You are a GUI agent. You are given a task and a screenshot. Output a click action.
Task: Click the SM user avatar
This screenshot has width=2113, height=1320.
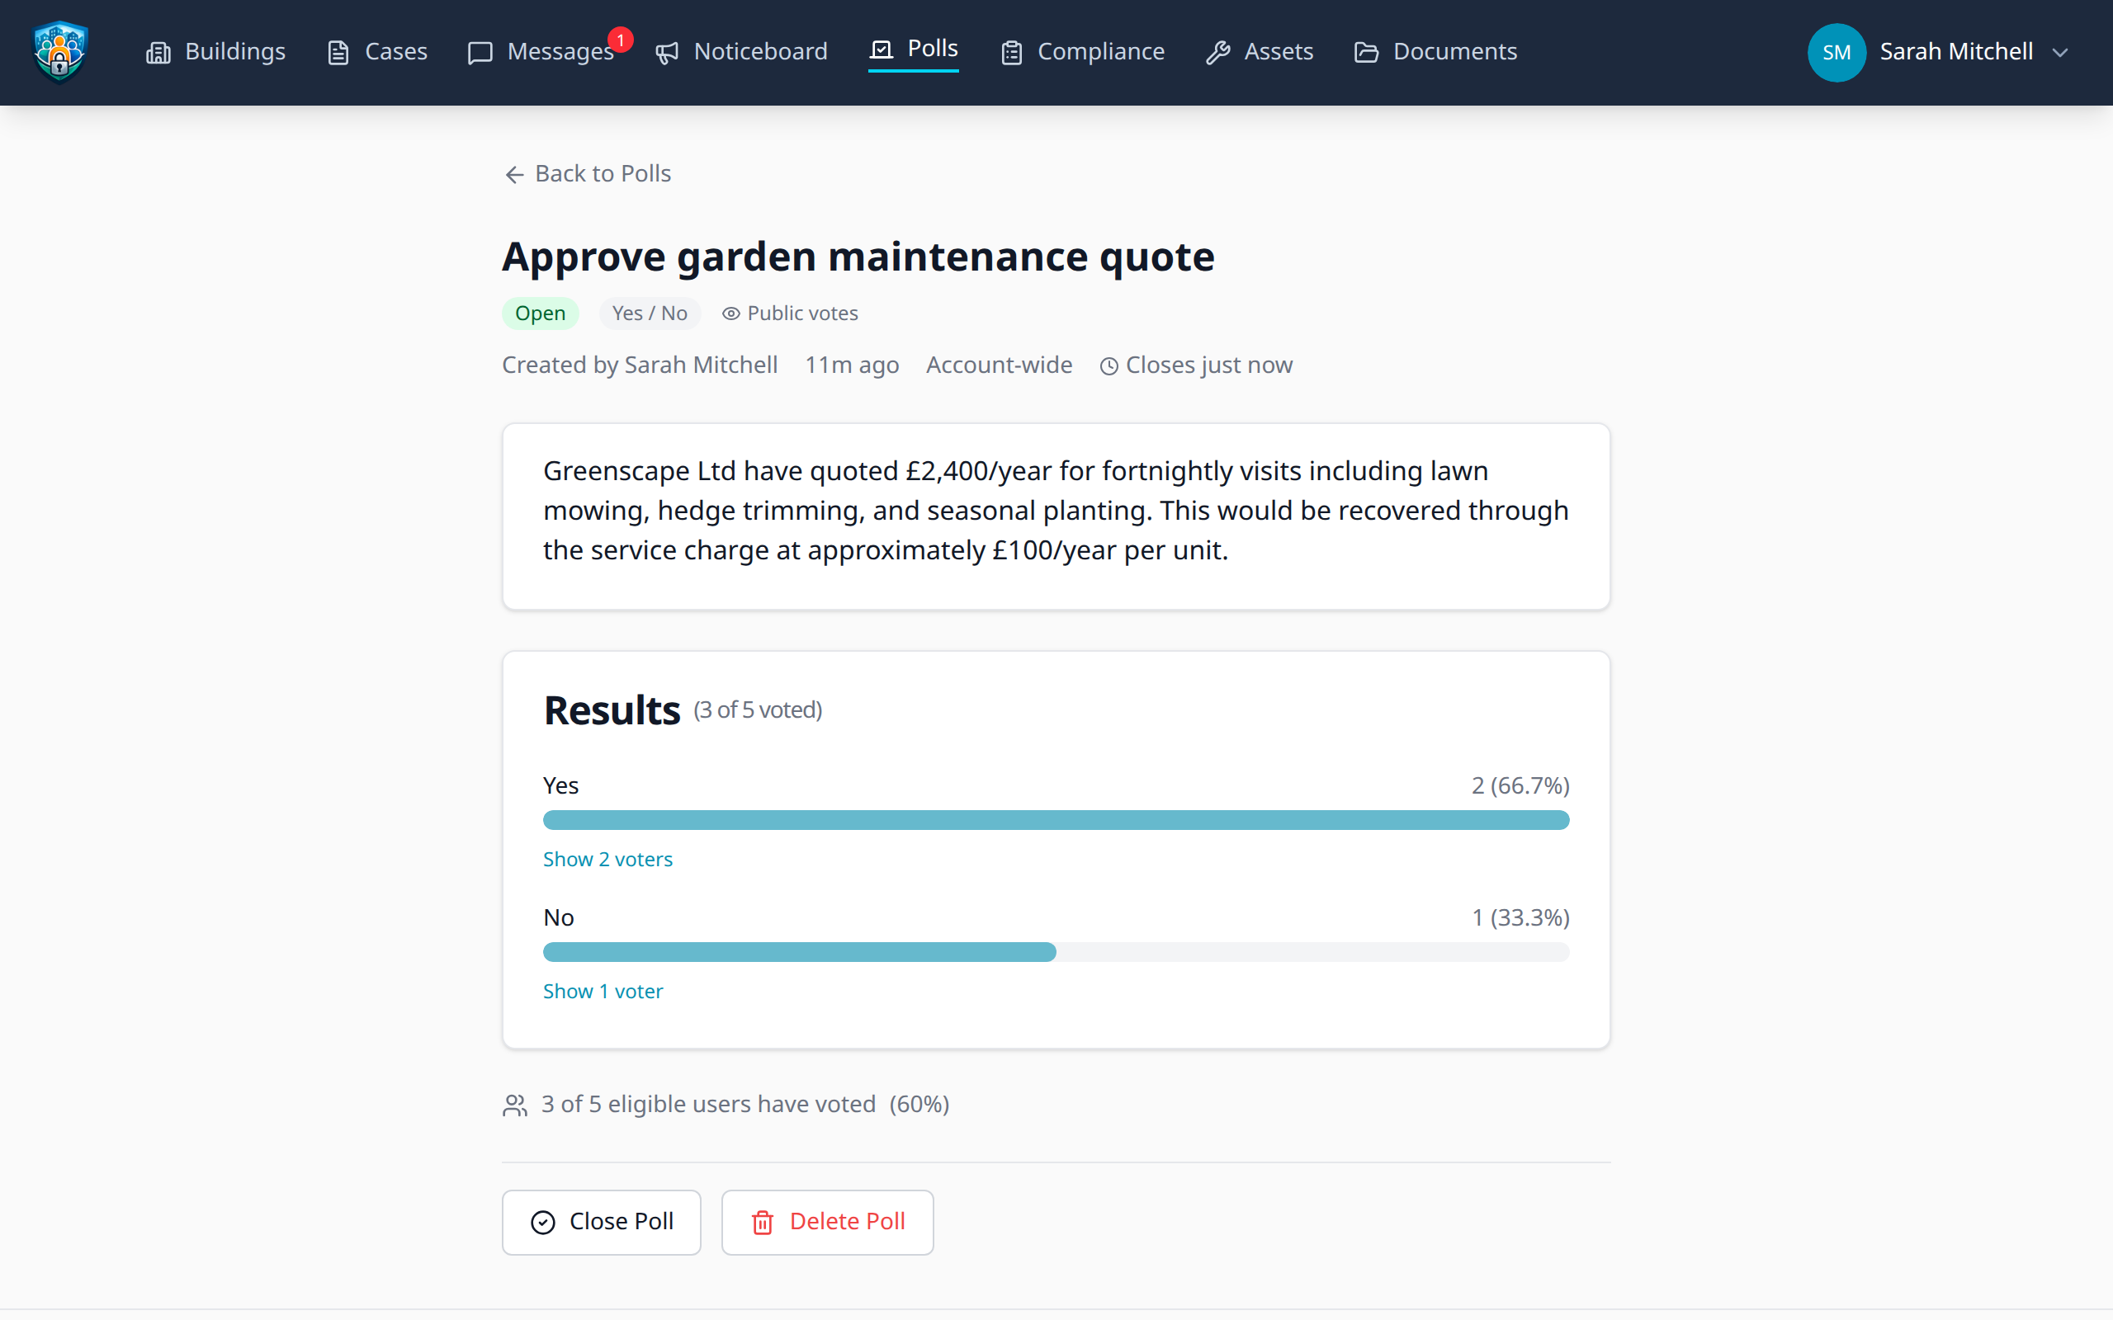click(1836, 52)
